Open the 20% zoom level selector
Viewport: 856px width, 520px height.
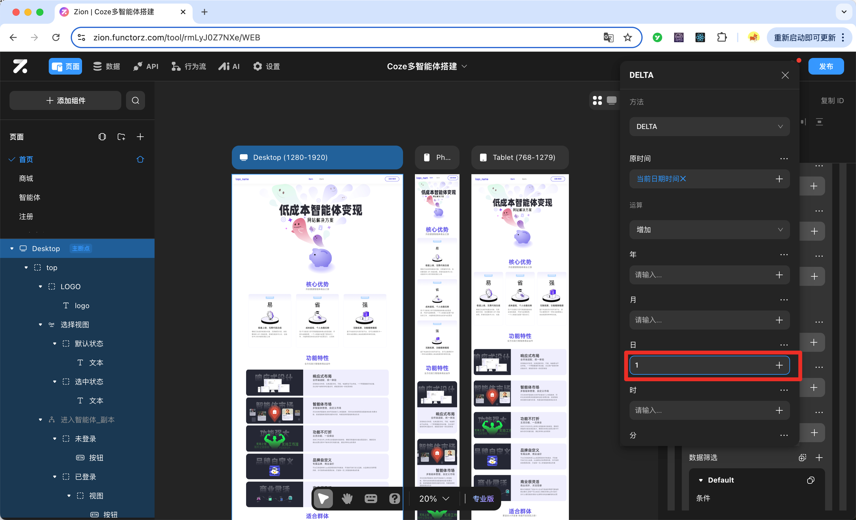point(434,499)
